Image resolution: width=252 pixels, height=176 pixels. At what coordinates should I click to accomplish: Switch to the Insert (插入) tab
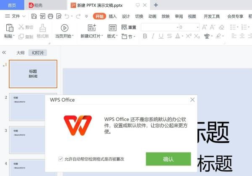(x=113, y=16)
